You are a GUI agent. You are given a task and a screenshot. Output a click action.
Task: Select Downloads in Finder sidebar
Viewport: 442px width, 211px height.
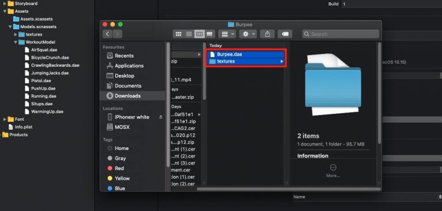pos(132,96)
